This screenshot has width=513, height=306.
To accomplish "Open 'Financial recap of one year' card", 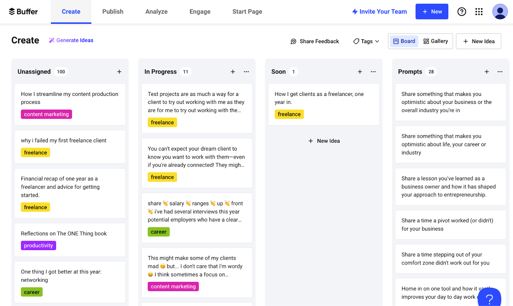I will coord(70,193).
